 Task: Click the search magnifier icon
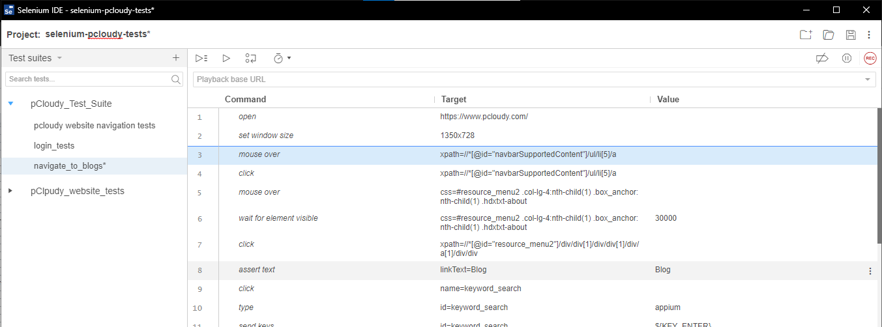coord(176,79)
